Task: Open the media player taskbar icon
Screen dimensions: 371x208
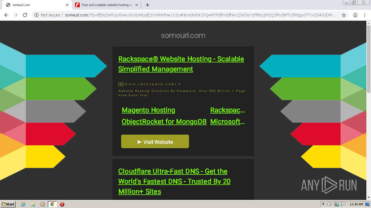Action: [x=43, y=204]
